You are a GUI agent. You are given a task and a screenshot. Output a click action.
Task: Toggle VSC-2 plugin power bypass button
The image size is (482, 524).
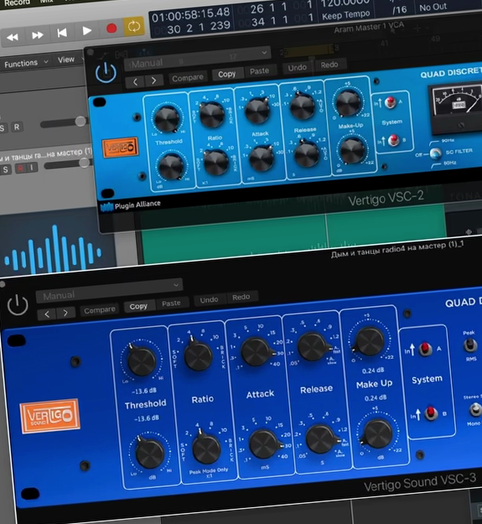click(106, 72)
